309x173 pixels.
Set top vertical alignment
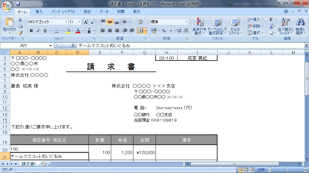(103, 22)
